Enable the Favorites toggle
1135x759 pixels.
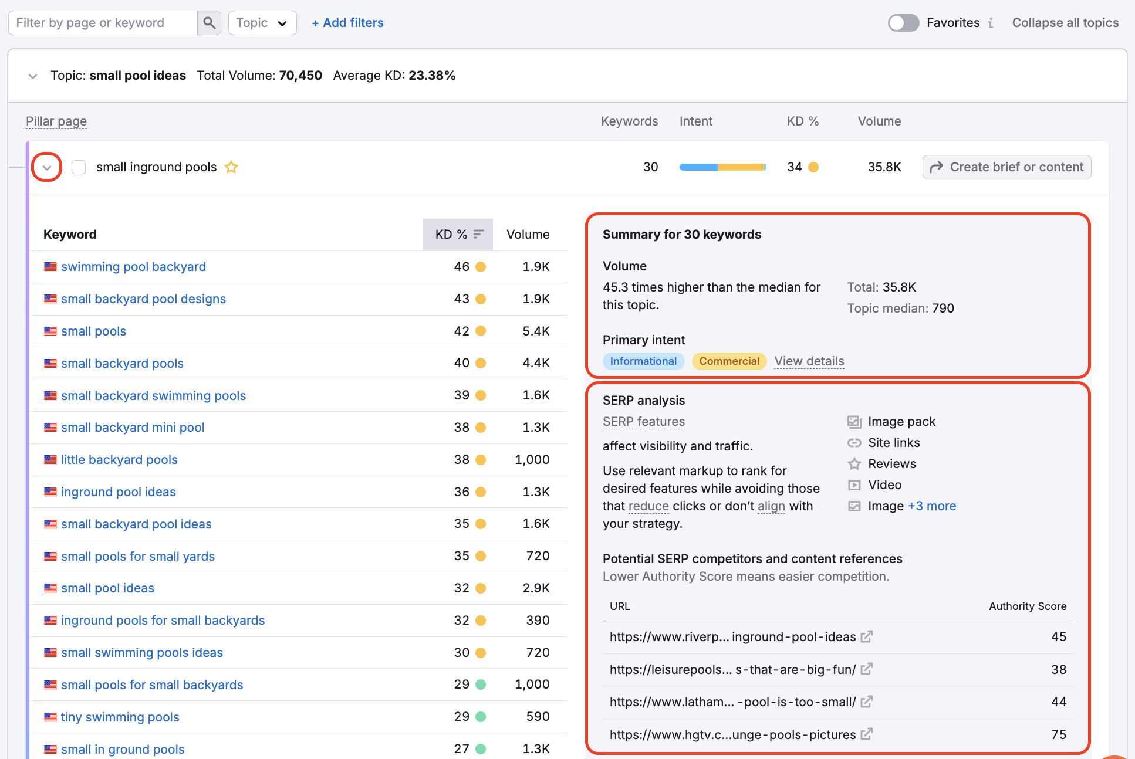903,22
